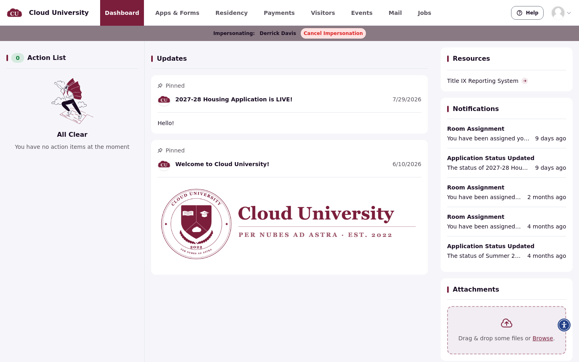This screenshot has height=362, width=579.
Task: Click Browse to upload attachments
Action: pyautogui.click(x=543, y=338)
